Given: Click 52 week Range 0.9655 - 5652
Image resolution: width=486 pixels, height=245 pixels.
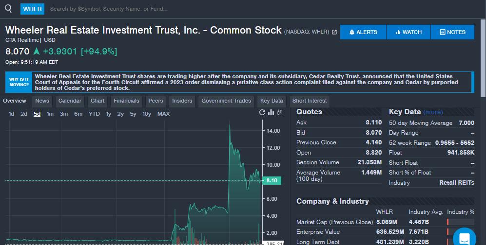Looking at the screenshot, I should tap(455, 143).
